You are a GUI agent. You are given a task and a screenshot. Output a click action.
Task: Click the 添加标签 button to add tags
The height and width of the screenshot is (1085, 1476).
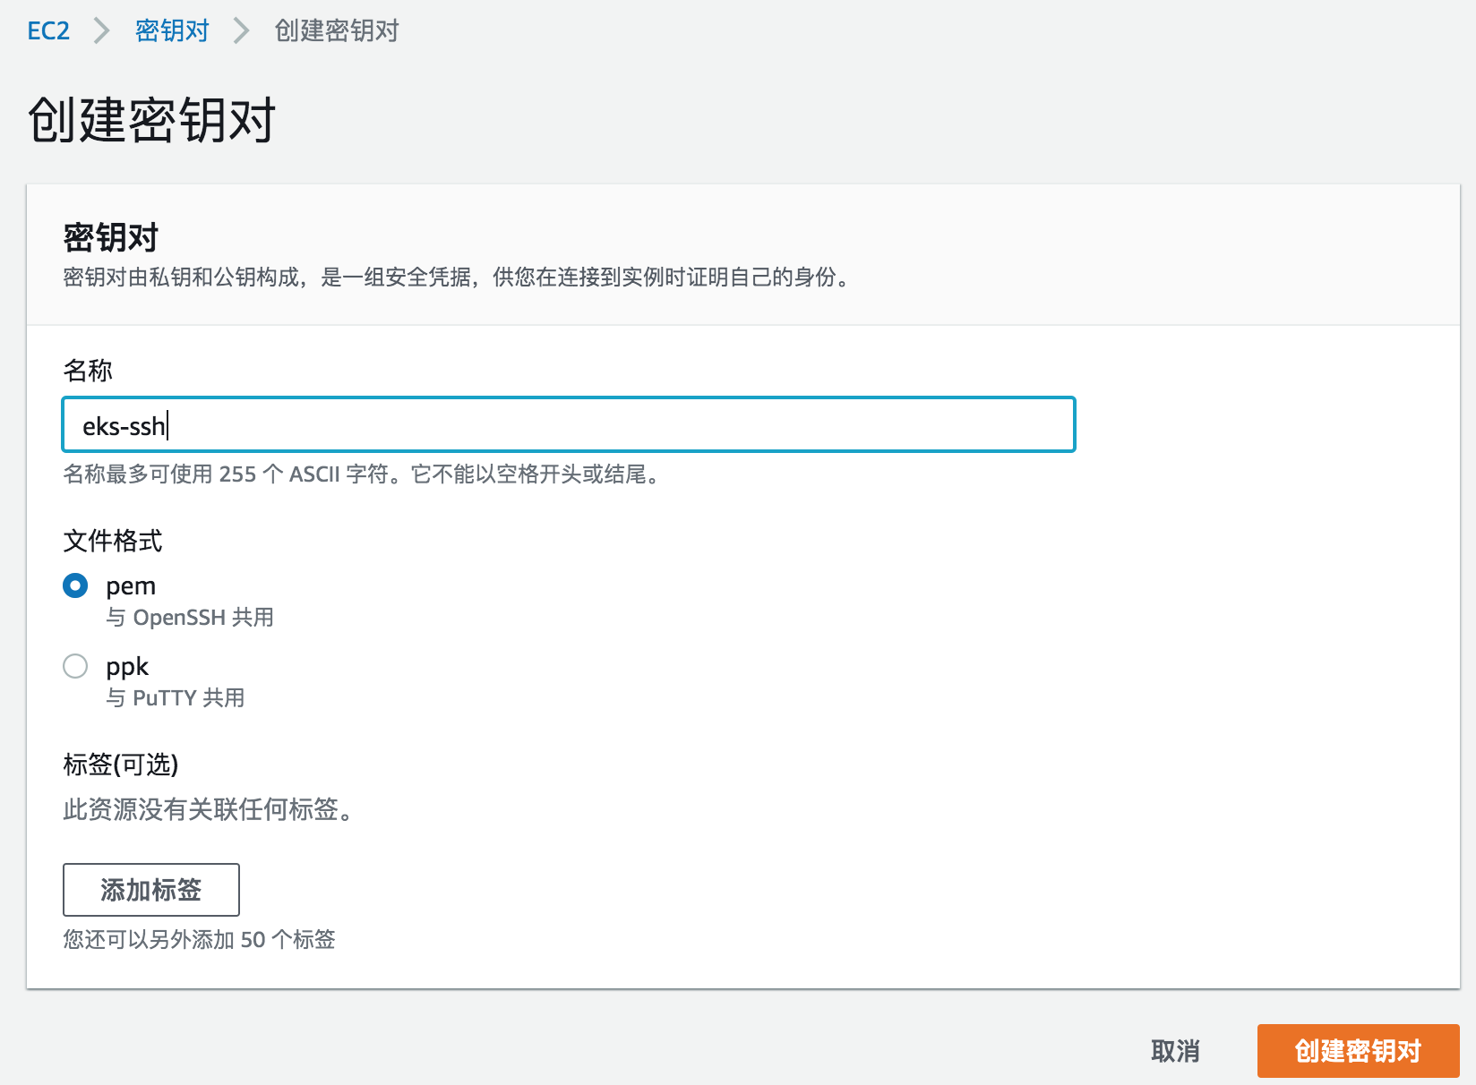150,890
